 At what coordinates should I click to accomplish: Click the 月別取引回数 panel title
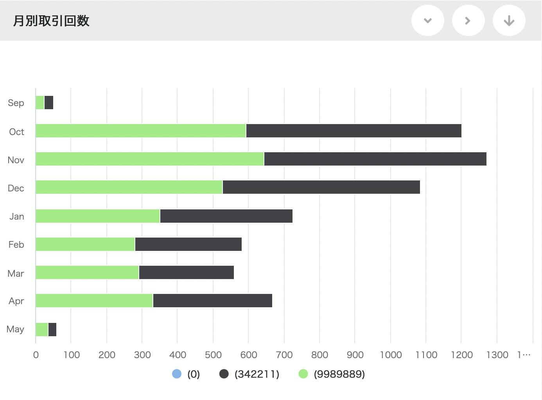(x=51, y=21)
